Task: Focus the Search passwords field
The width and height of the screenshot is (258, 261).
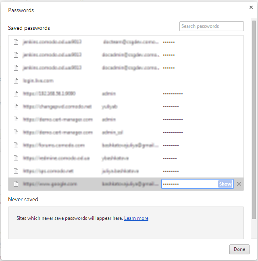Action: point(211,26)
